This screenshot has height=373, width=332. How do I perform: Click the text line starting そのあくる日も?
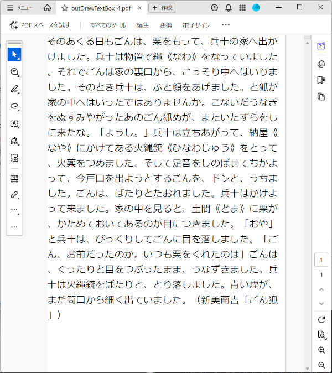163,42
